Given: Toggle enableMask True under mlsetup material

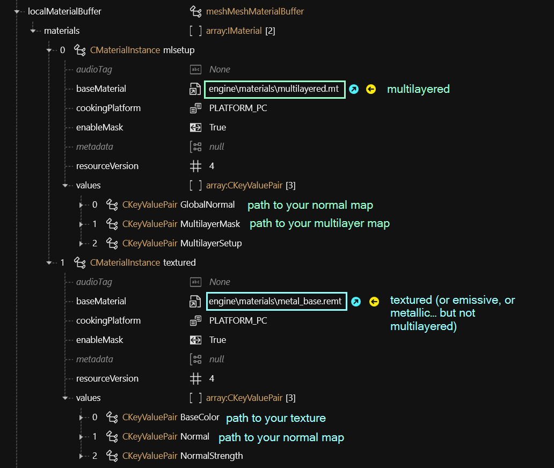Looking at the screenshot, I should (x=217, y=128).
